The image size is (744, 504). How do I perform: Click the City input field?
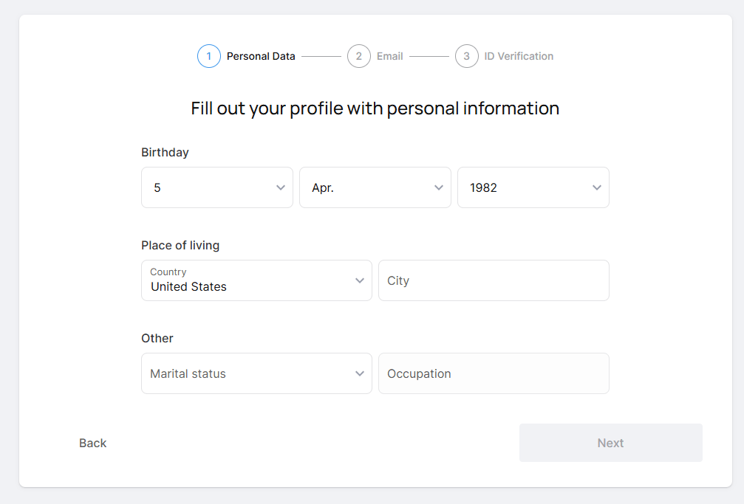494,280
